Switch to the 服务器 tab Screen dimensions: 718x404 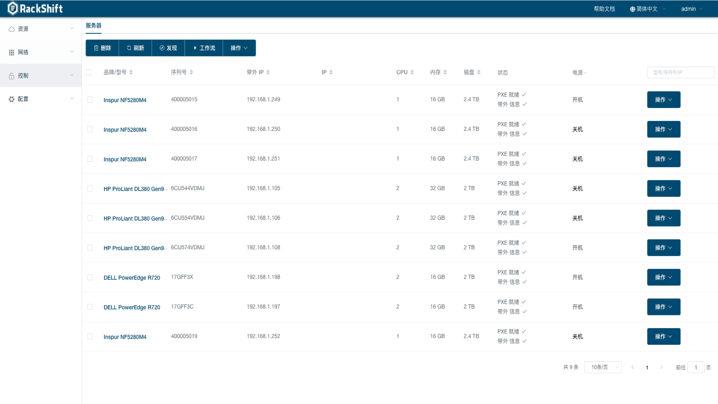94,26
